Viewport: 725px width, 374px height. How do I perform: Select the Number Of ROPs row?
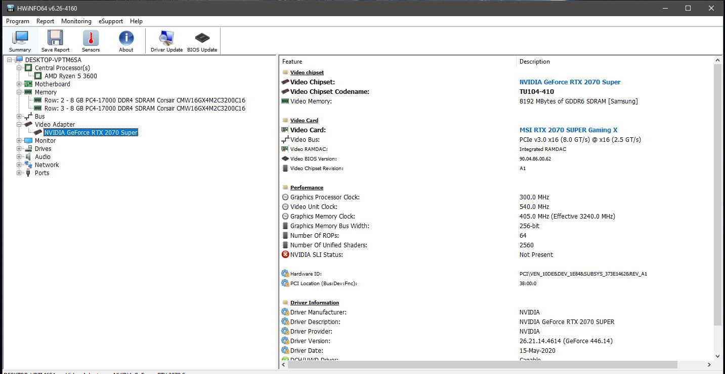click(x=496, y=236)
